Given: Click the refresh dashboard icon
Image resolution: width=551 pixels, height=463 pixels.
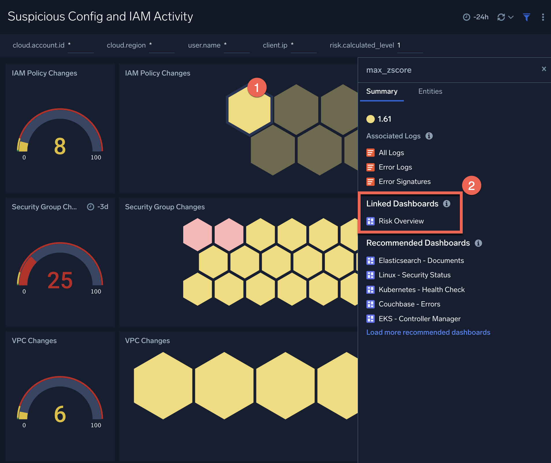Looking at the screenshot, I should pos(501,17).
